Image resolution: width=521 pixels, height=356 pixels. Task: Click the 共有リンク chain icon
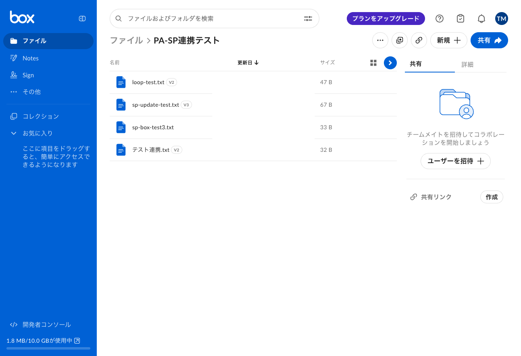point(413,197)
